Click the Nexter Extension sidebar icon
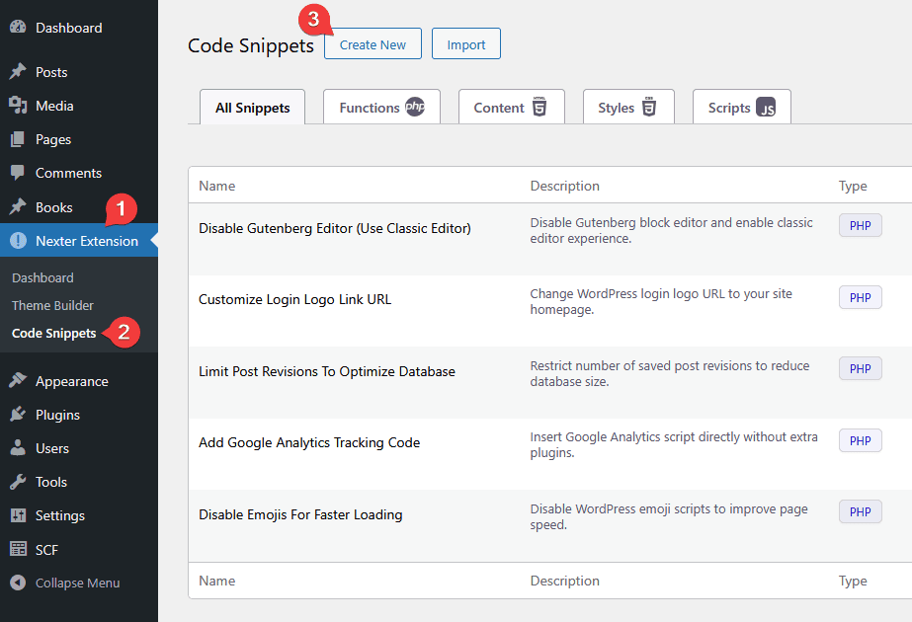 (17, 240)
